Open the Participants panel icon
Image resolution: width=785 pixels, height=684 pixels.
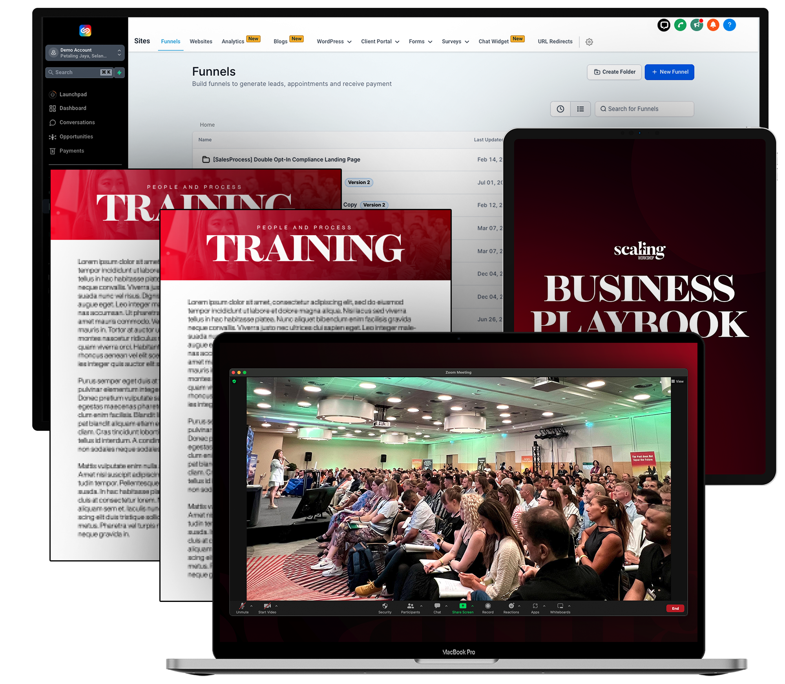[x=410, y=606]
